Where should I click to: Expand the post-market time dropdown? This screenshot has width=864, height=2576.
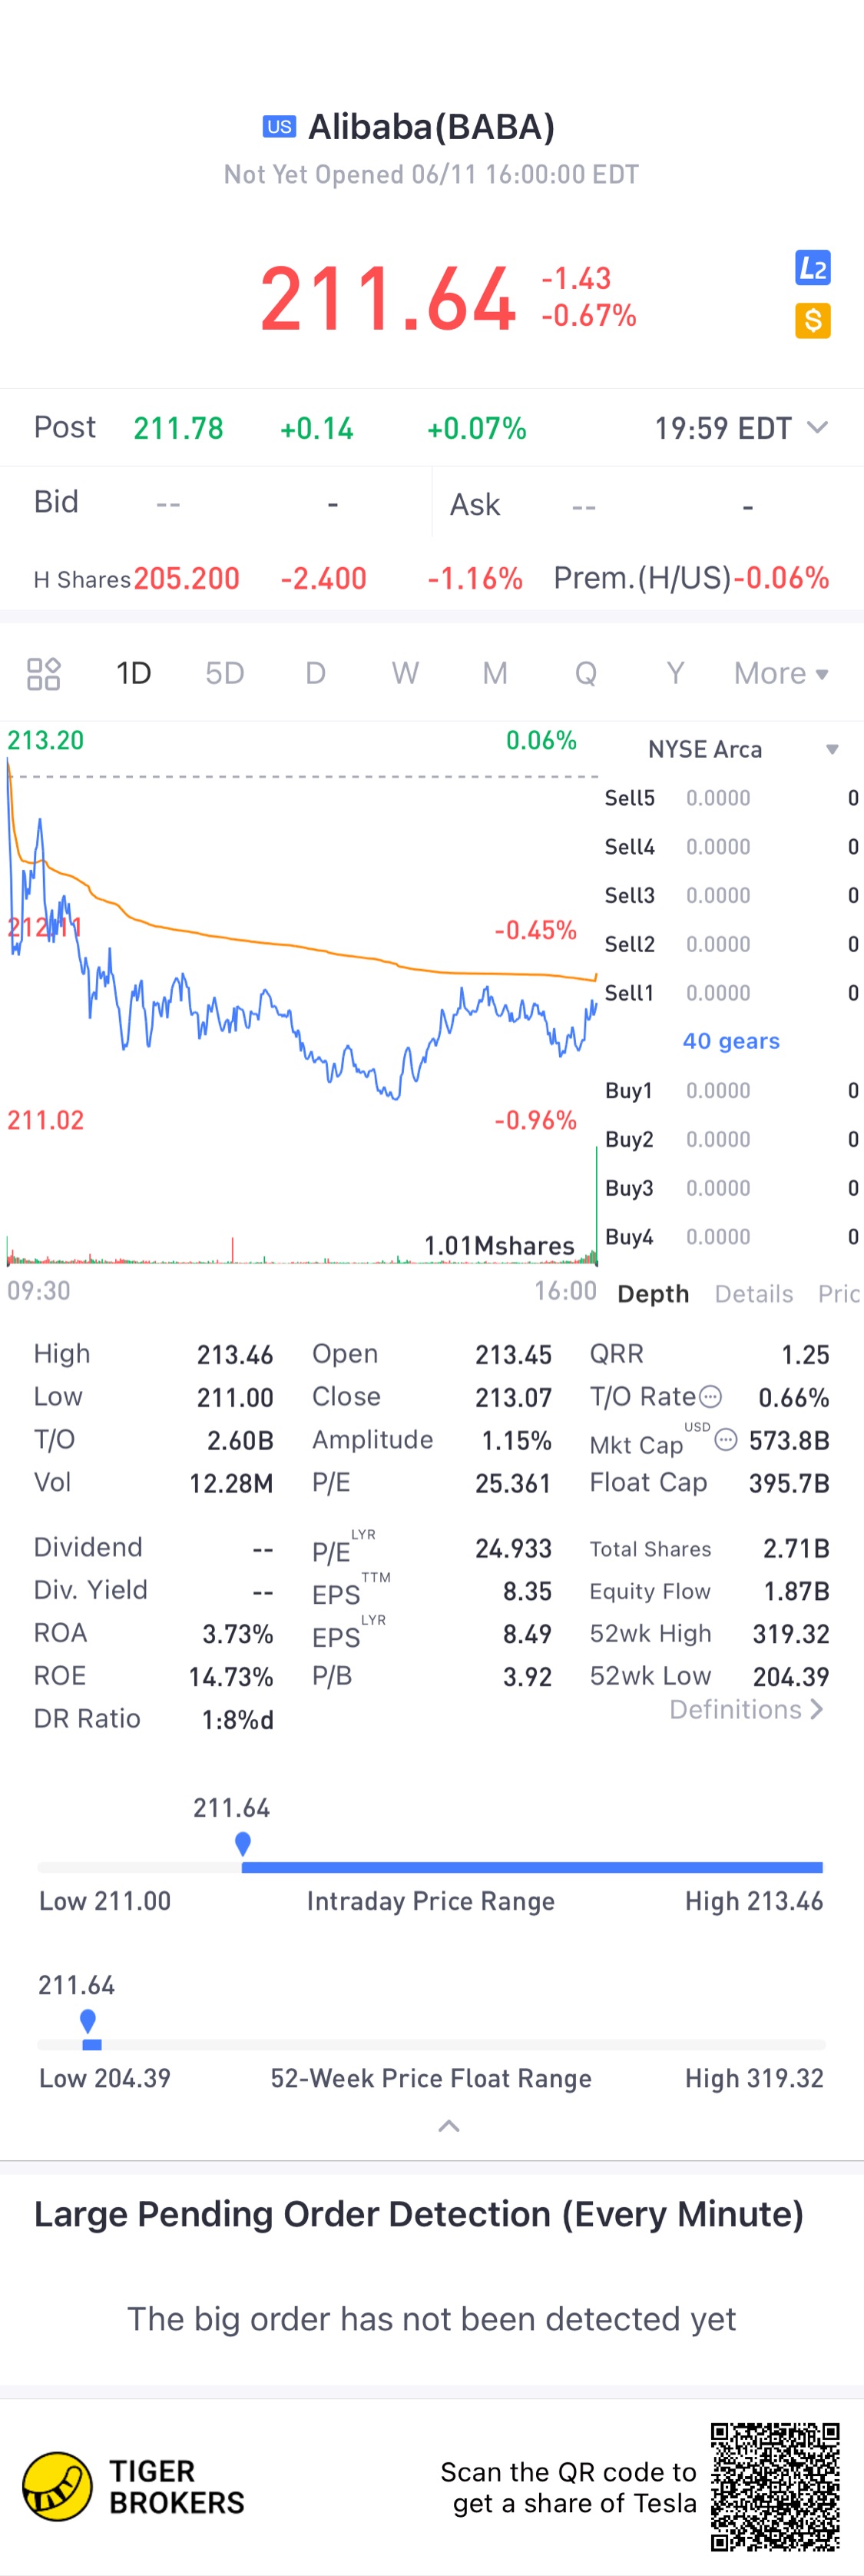[817, 428]
